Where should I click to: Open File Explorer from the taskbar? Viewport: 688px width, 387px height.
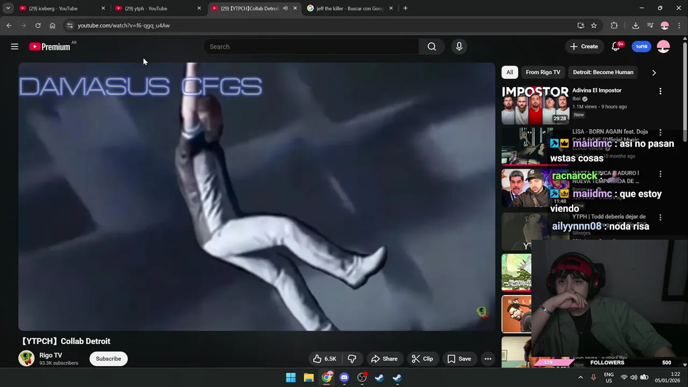tap(309, 377)
